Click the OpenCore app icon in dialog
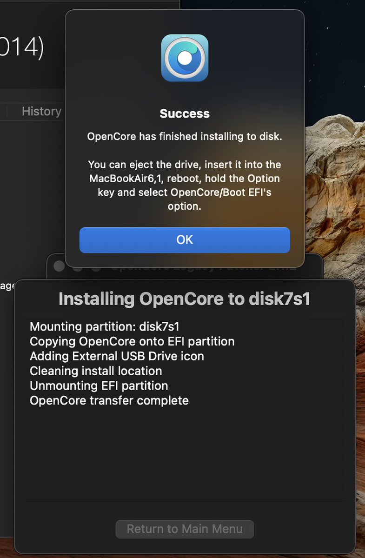Image resolution: width=365 pixels, height=558 pixels. tap(185, 58)
